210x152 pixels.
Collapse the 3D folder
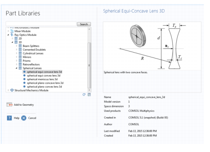(x=12, y=42)
